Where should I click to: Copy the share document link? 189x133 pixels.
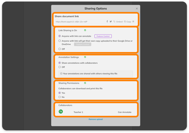pos(128,22)
